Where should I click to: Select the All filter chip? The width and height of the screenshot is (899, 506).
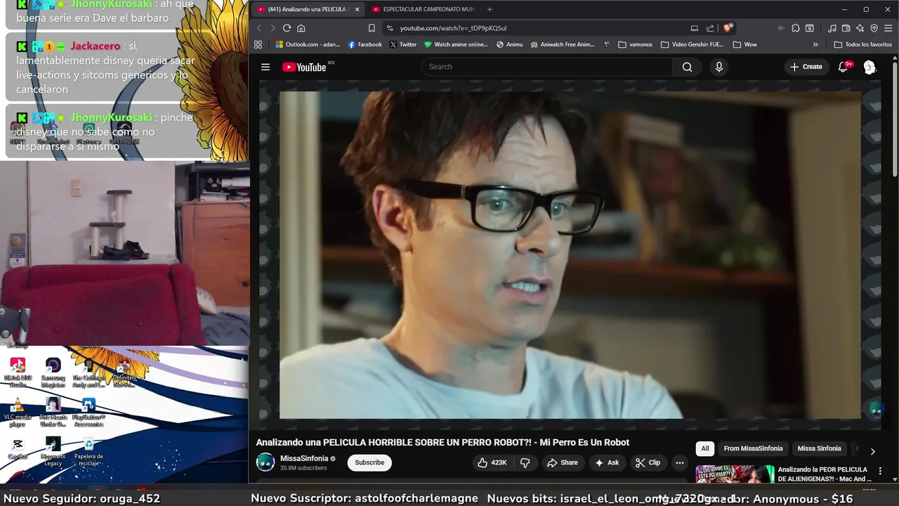coord(705,448)
